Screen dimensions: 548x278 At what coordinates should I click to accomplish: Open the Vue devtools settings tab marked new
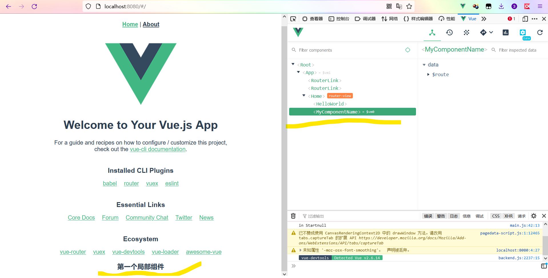[523, 33]
